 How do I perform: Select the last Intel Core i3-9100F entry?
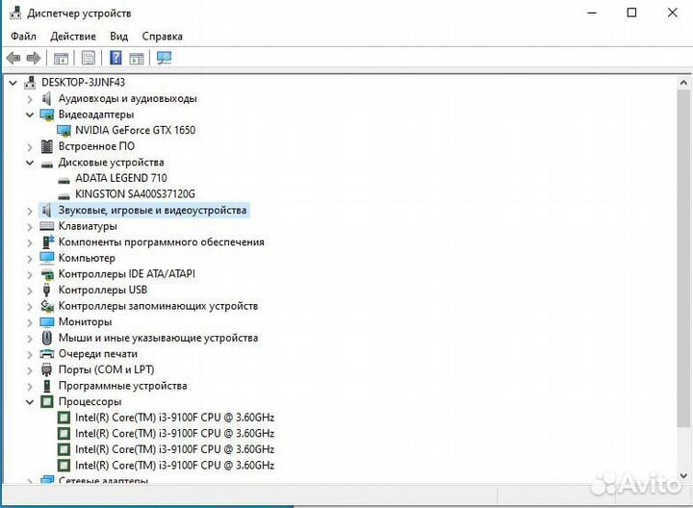174,465
